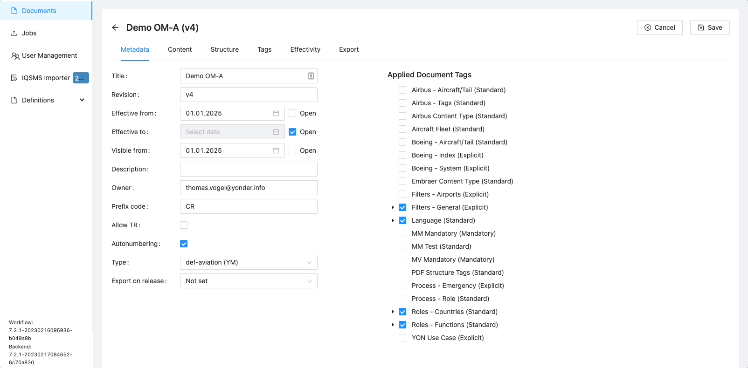Expand the Definitions sidebar menu
748x368 pixels.
coord(82,100)
